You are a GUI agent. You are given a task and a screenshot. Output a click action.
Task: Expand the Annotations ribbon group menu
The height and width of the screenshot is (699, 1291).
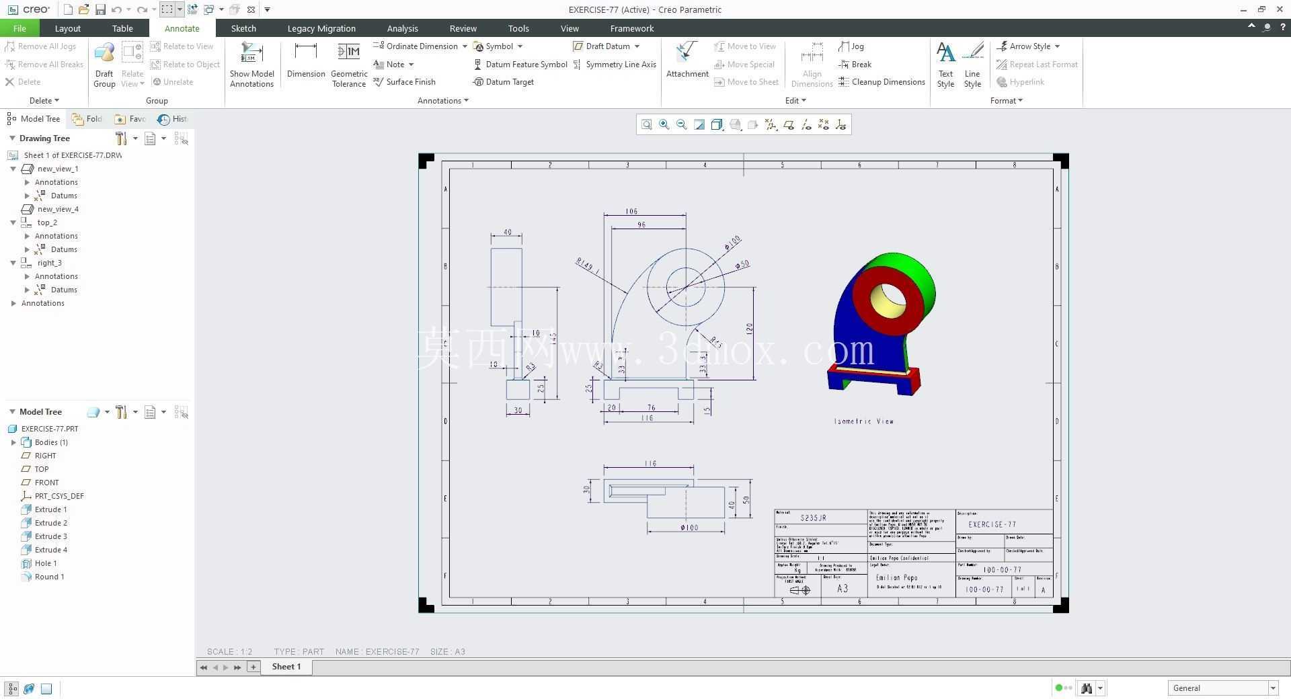(x=443, y=101)
